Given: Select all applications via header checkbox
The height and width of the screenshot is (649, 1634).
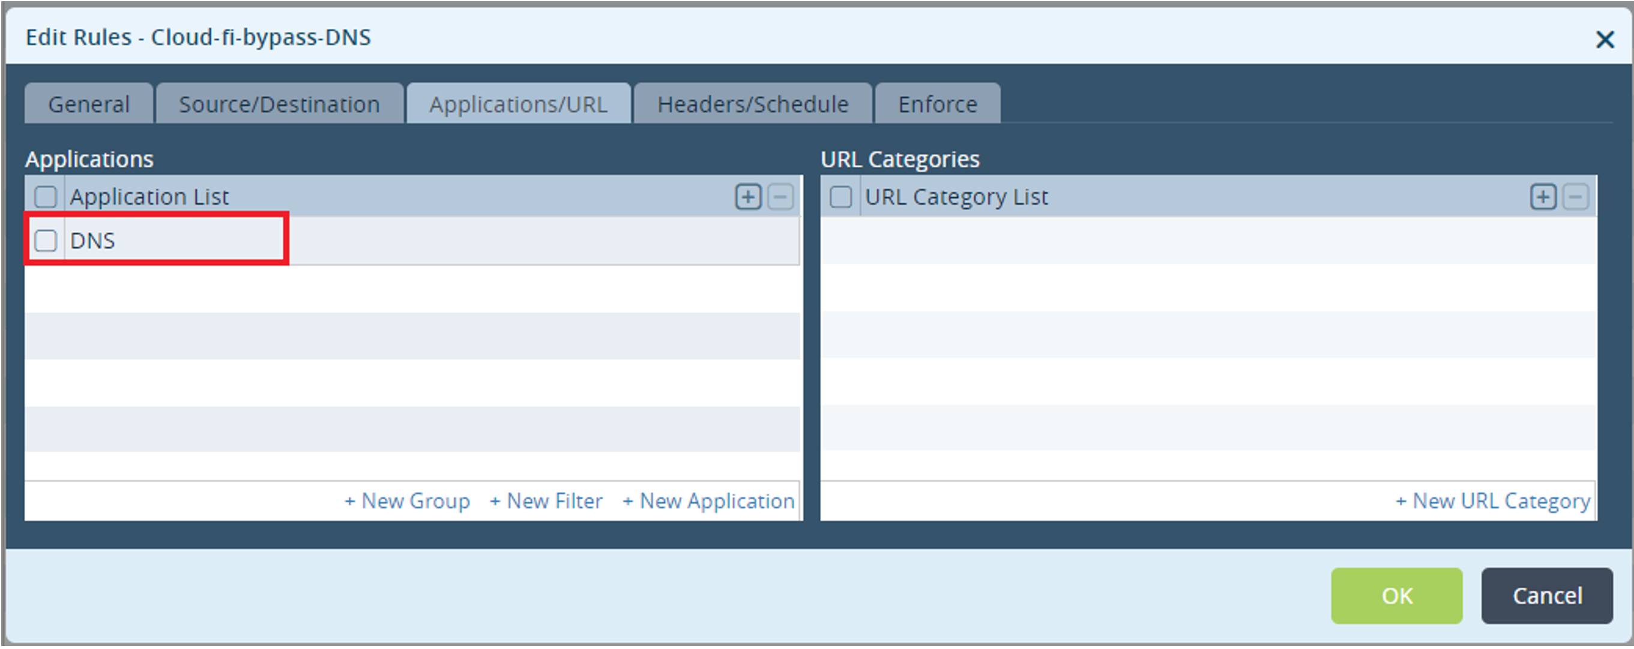Looking at the screenshot, I should (x=45, y=197).
